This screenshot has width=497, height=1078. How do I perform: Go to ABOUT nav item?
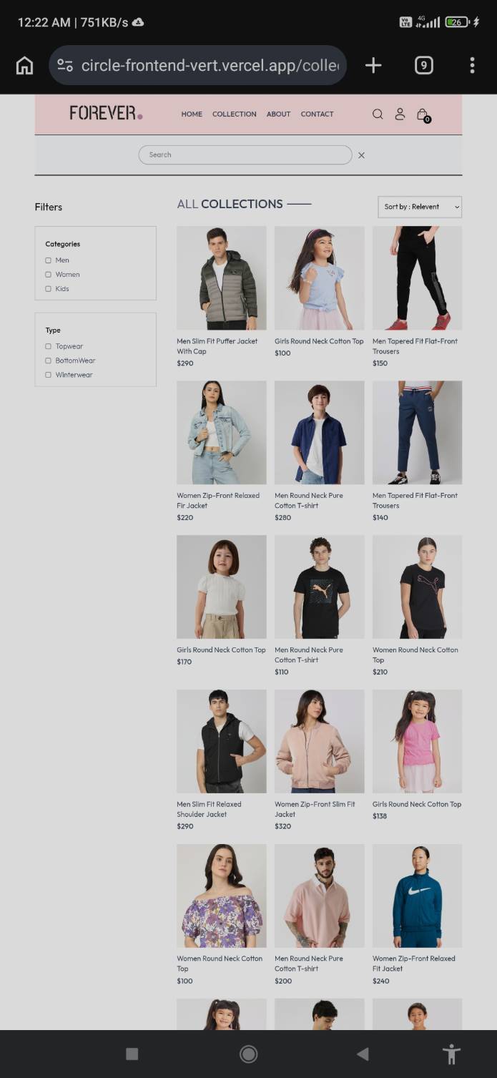(x=278, y=114)
